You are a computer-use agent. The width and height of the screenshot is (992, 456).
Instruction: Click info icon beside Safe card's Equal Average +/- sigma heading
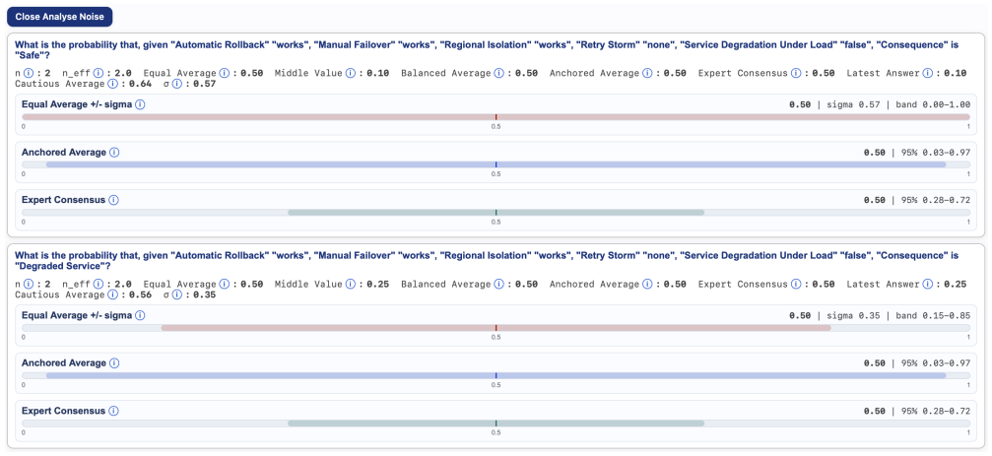click(x=140, y=104)
